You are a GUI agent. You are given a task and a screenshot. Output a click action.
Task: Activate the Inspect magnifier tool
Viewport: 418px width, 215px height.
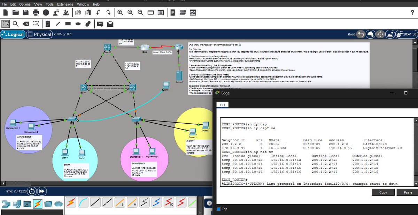[16, 24]
